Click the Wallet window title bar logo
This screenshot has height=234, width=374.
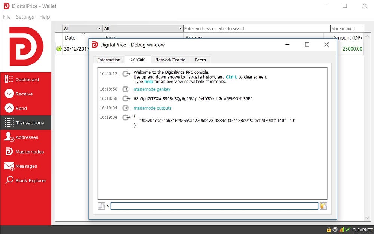click(6, 6)
